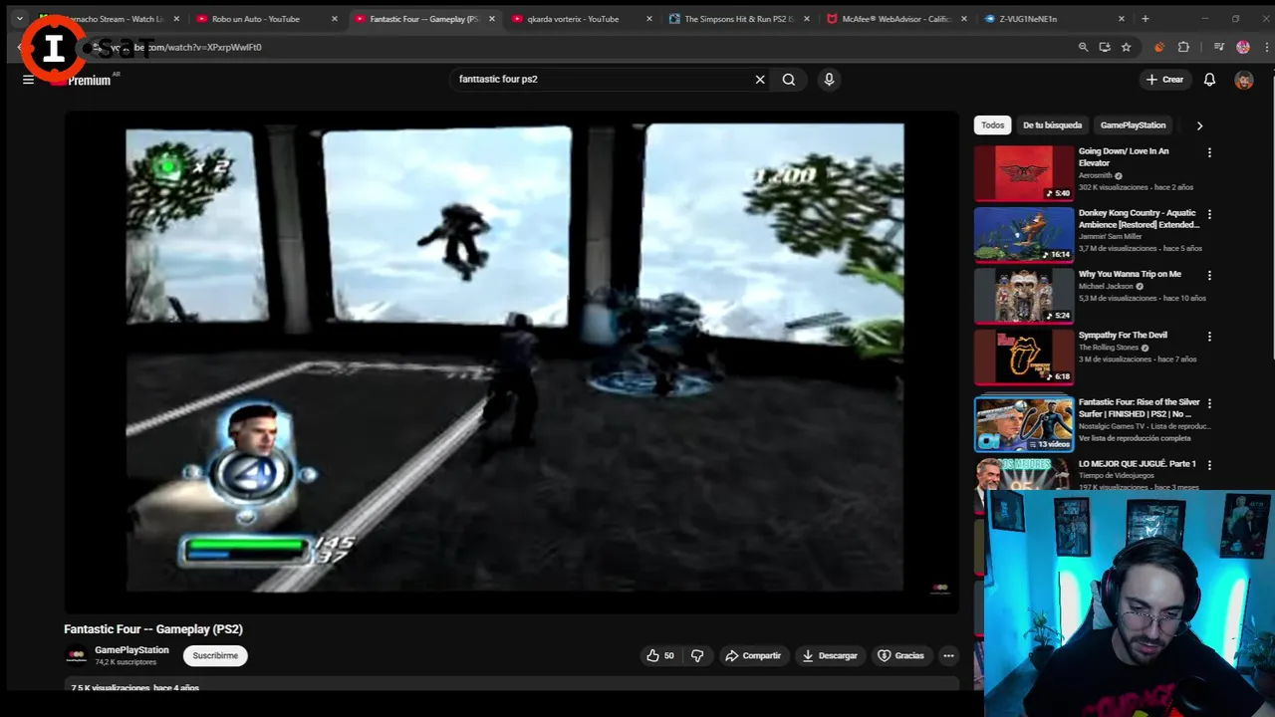The height and width of the screenshot is (717, 1275).
Task: Click the Gracias button
Action: click(900, 655)
